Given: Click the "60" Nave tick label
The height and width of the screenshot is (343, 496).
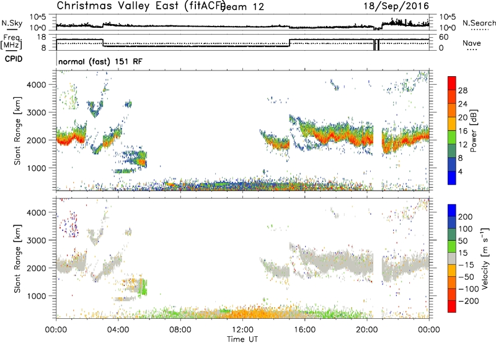Looking at the screenshot, I should point(443,37).
